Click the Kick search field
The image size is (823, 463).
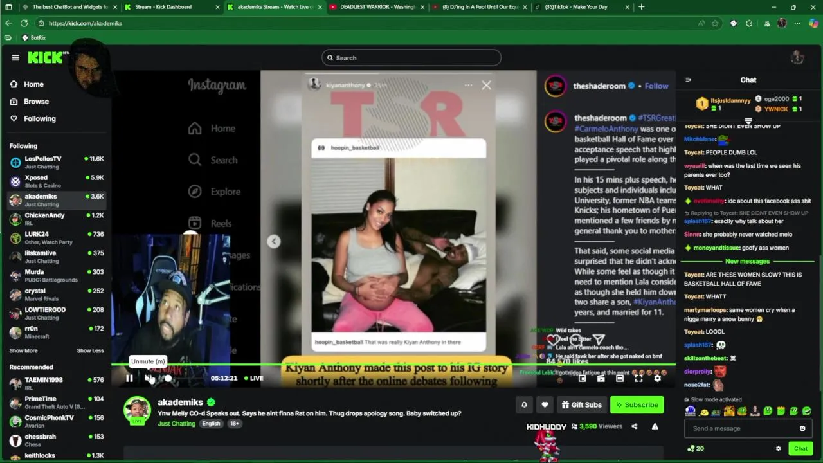tap(411, 58)
